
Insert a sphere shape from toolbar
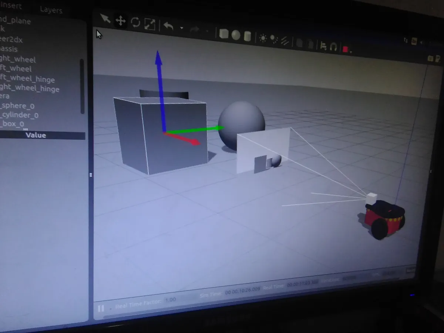pos(236,35)
